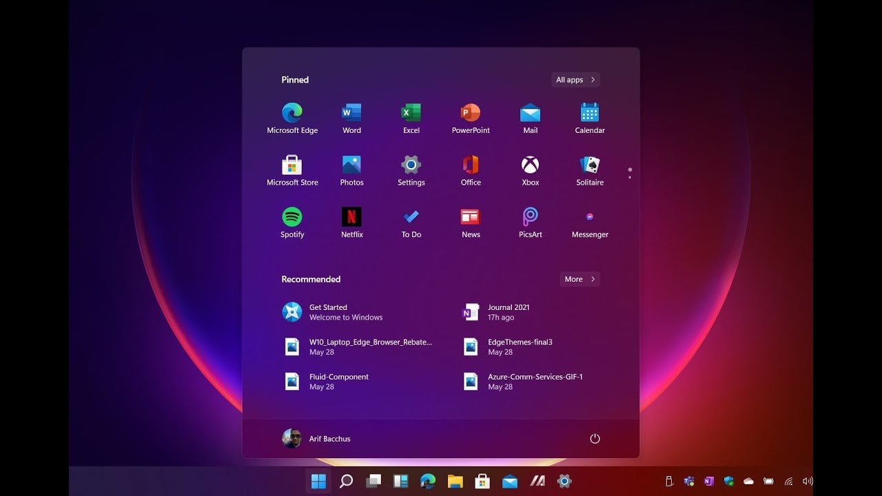This screenshot has width=882, height=496.
Task: Open the volume control in system tray
Action: (x=808, y=481)
